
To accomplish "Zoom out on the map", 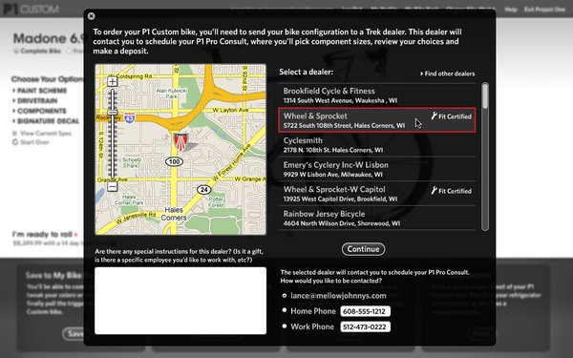I will click(112, 187).
